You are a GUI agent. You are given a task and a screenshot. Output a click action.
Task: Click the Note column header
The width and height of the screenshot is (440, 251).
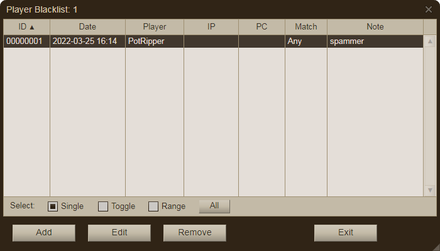pyautogui.click(x=375, y=27)
